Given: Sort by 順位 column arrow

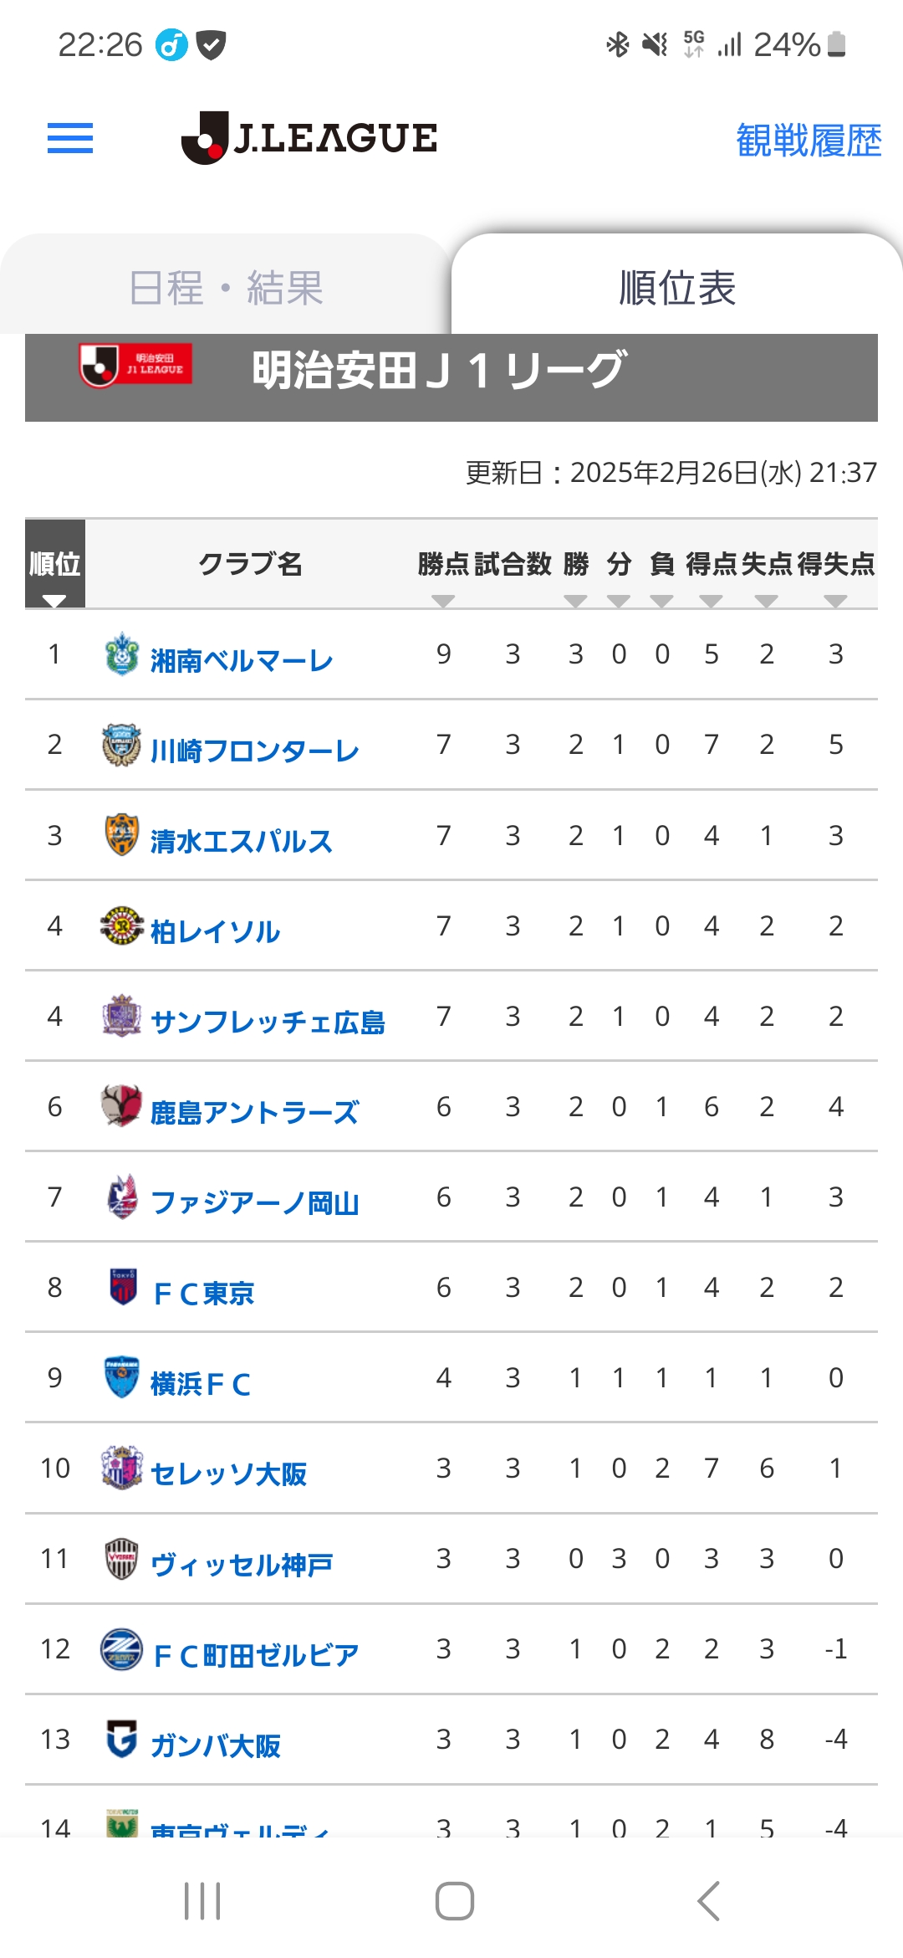Looking at the screenshot, I should coord(54,601).
